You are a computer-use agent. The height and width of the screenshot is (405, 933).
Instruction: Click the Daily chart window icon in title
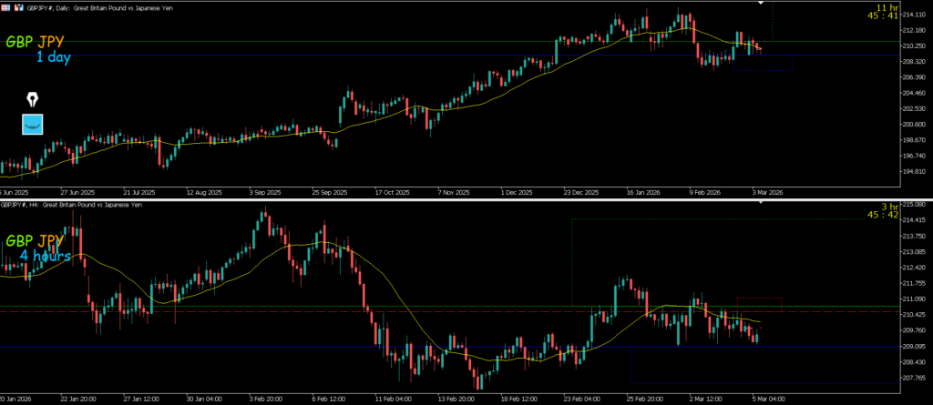pos(7,6)
